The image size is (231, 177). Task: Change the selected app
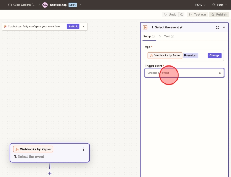pos(214,55)
